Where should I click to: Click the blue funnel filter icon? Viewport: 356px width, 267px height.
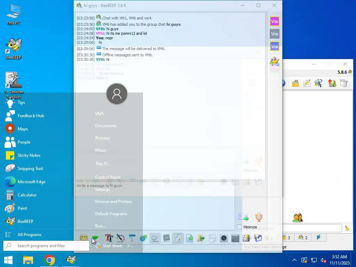coord(132,238)
